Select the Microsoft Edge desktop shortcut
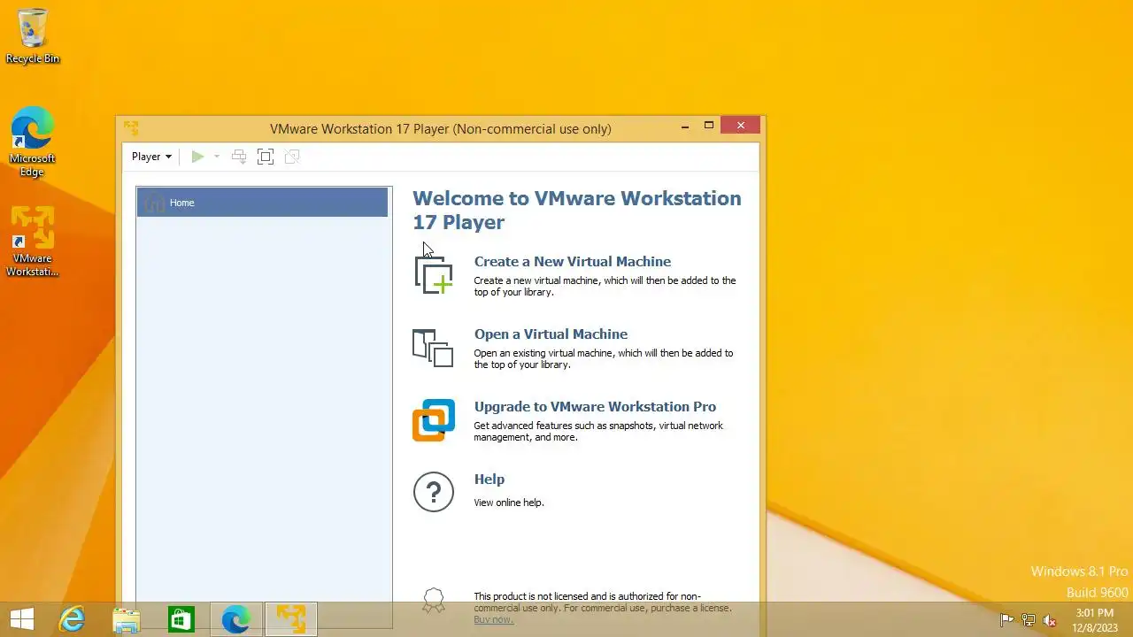This screenshot has width=1133, height=637. [x=33, y=142]
